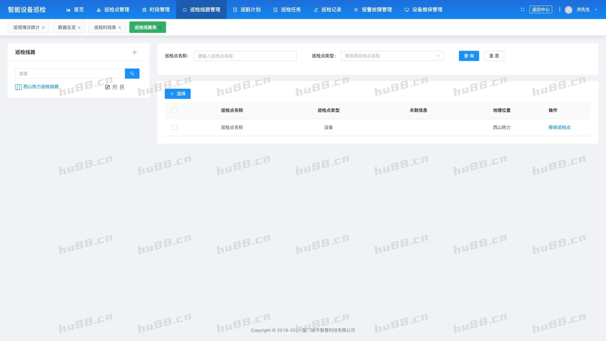
Task: Click the magnifier search button in route panel
Action: 132,74
